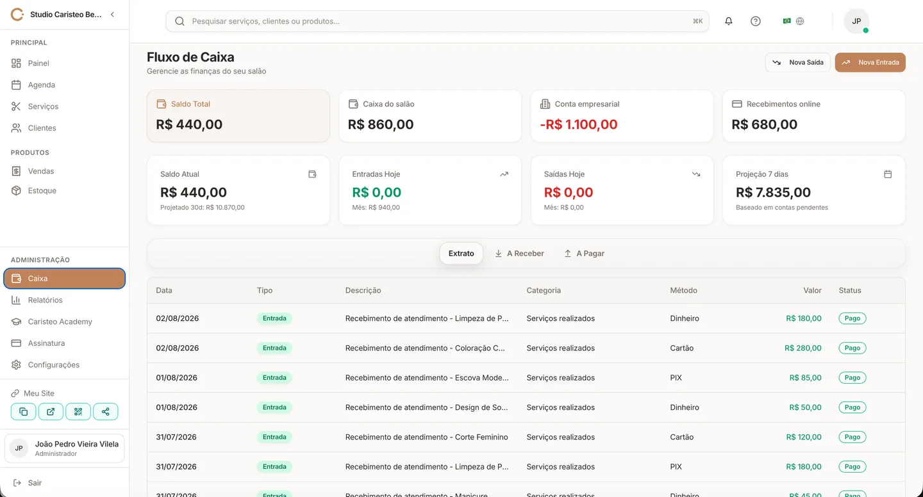Click the Nova Saída button
This screenshot has width=923, height=497.
(798, 62)
